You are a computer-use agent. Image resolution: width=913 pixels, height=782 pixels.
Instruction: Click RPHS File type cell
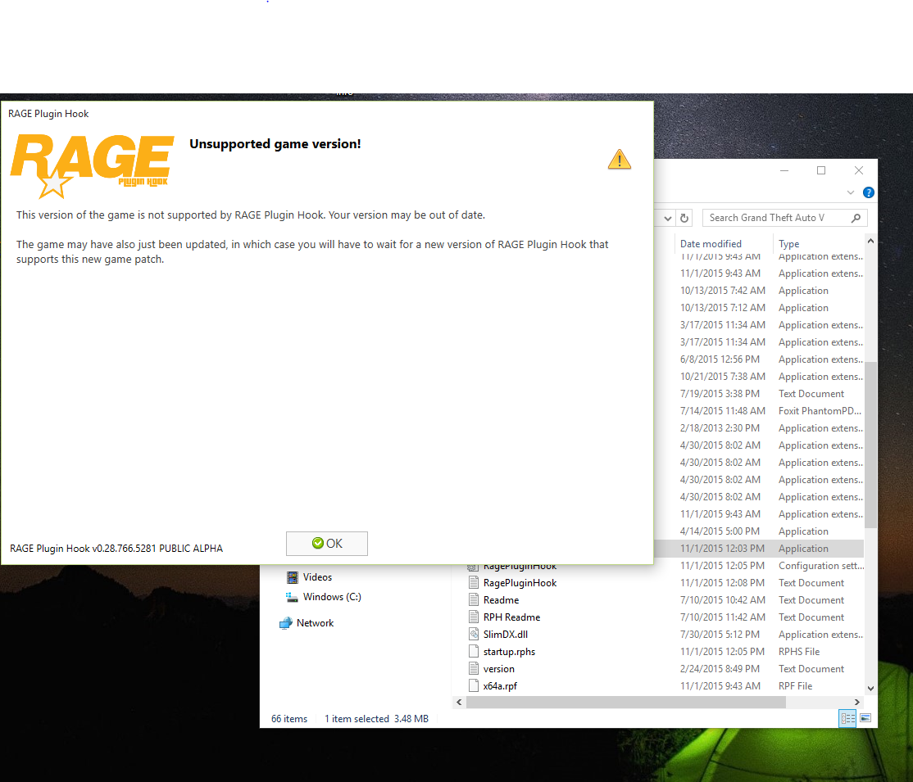(799, 652)
